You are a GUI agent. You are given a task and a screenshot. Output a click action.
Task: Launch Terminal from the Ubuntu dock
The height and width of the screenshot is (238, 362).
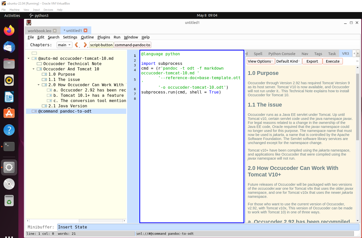(x=9, y=146)
